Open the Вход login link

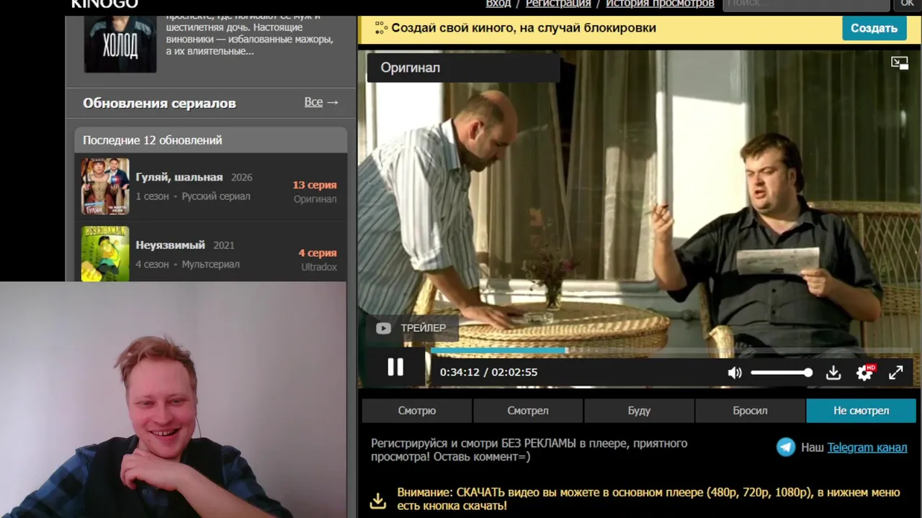tap(498, 4)
